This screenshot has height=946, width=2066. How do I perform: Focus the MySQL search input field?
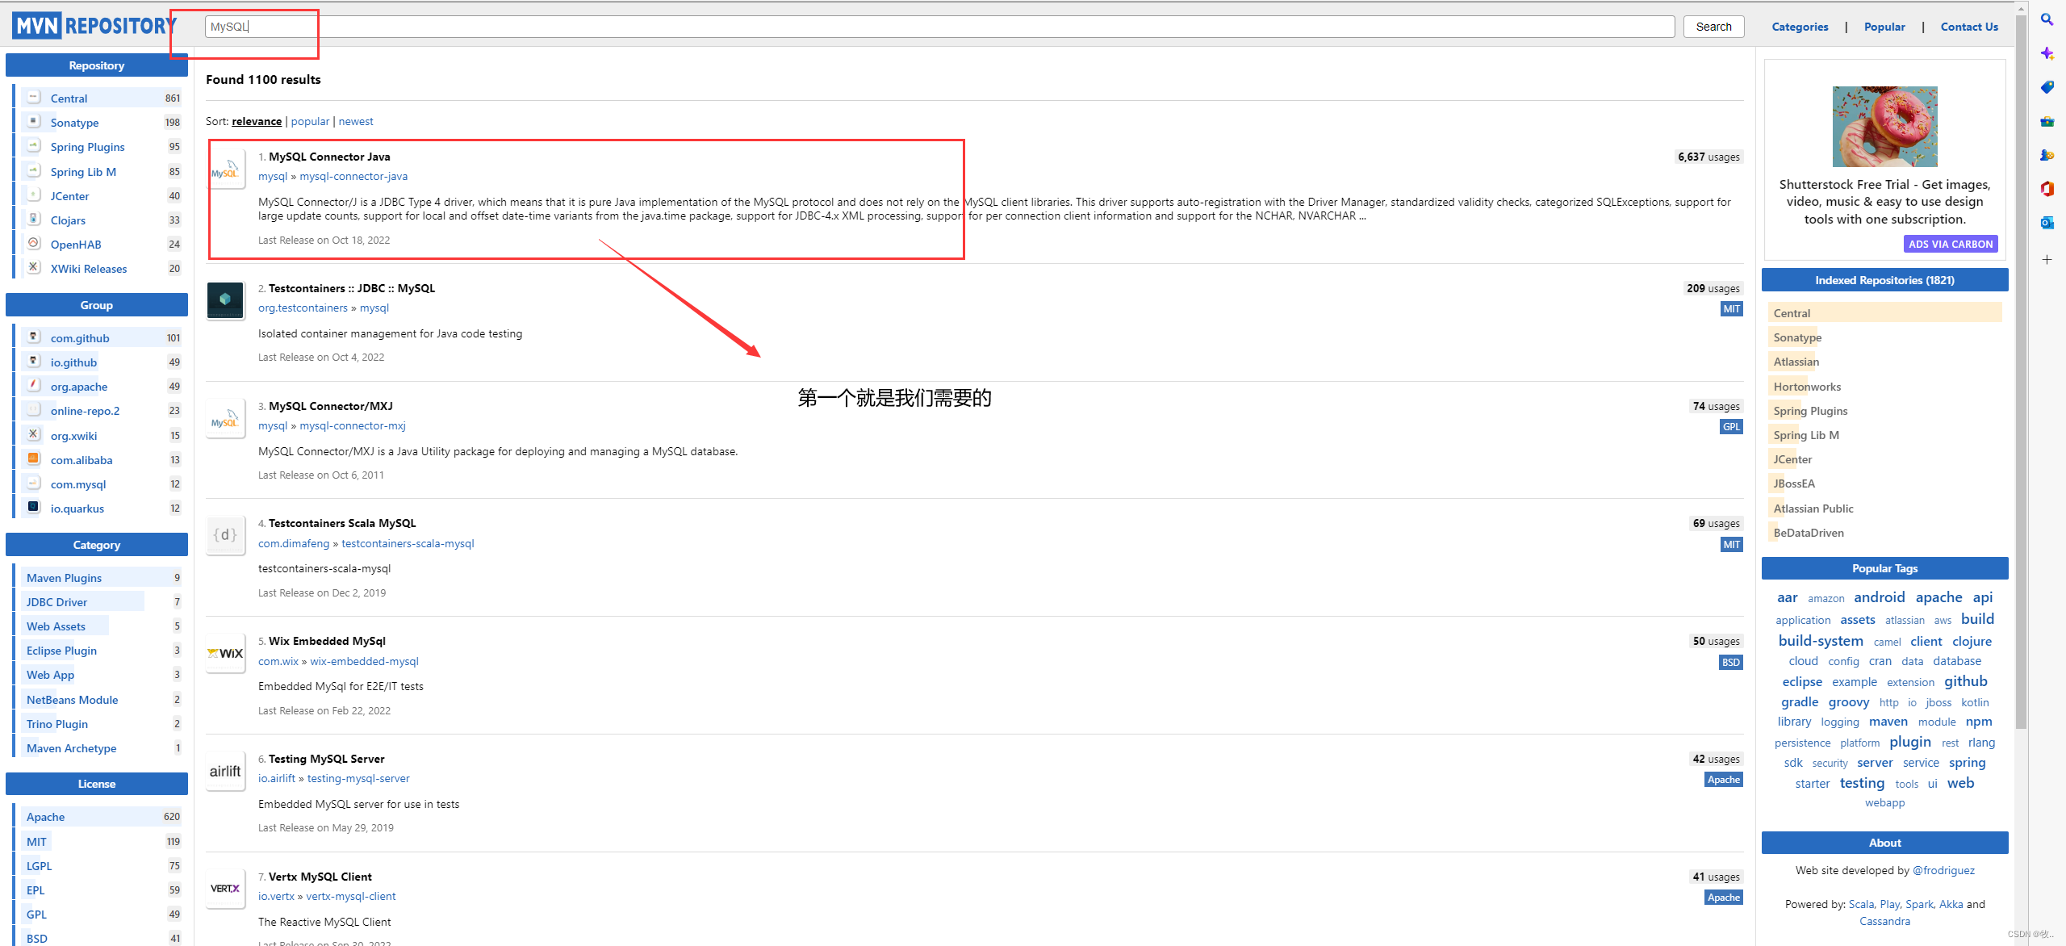click(939, 27)
